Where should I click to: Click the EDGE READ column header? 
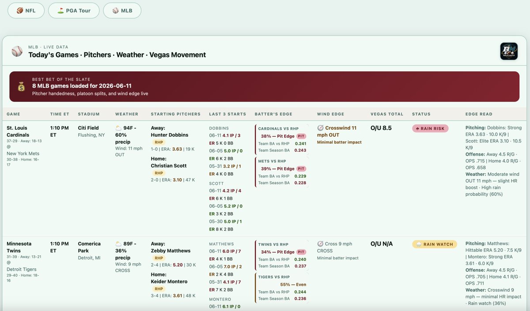pos(479,114)
